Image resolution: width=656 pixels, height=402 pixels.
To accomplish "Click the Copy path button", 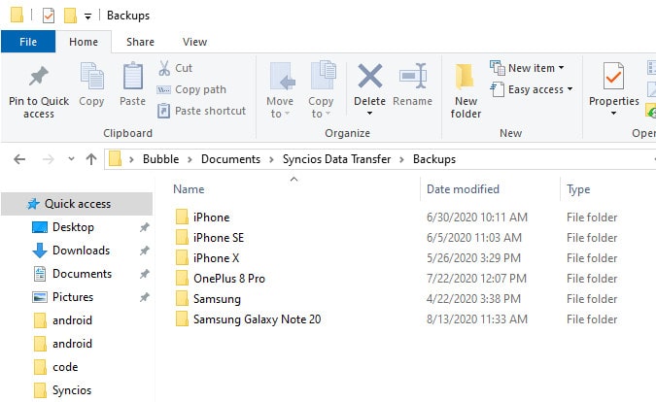I will (191, 89).
